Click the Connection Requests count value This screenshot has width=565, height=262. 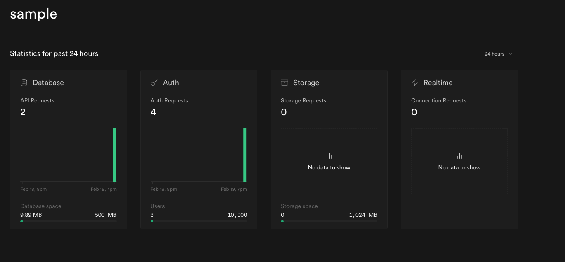[414, 112]
